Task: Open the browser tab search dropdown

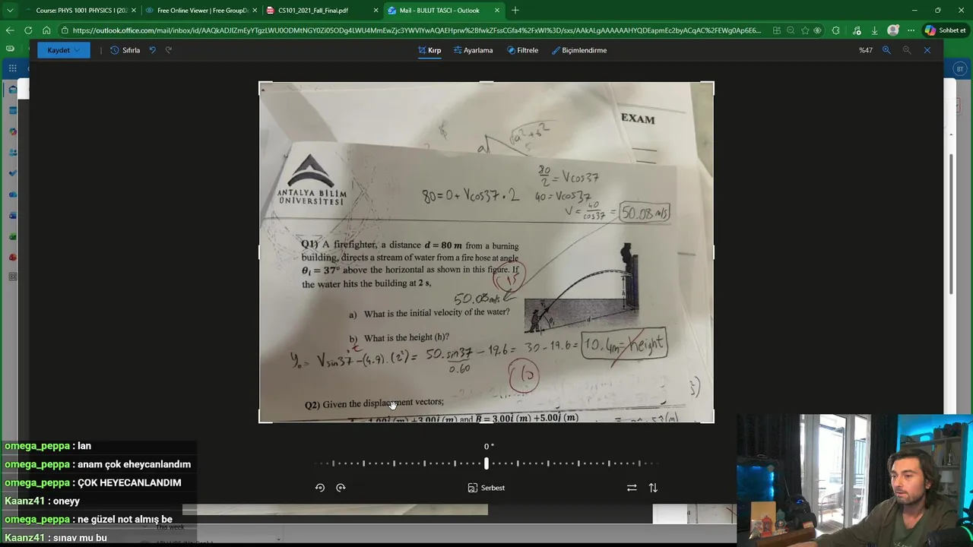Action: click(10, 11)
